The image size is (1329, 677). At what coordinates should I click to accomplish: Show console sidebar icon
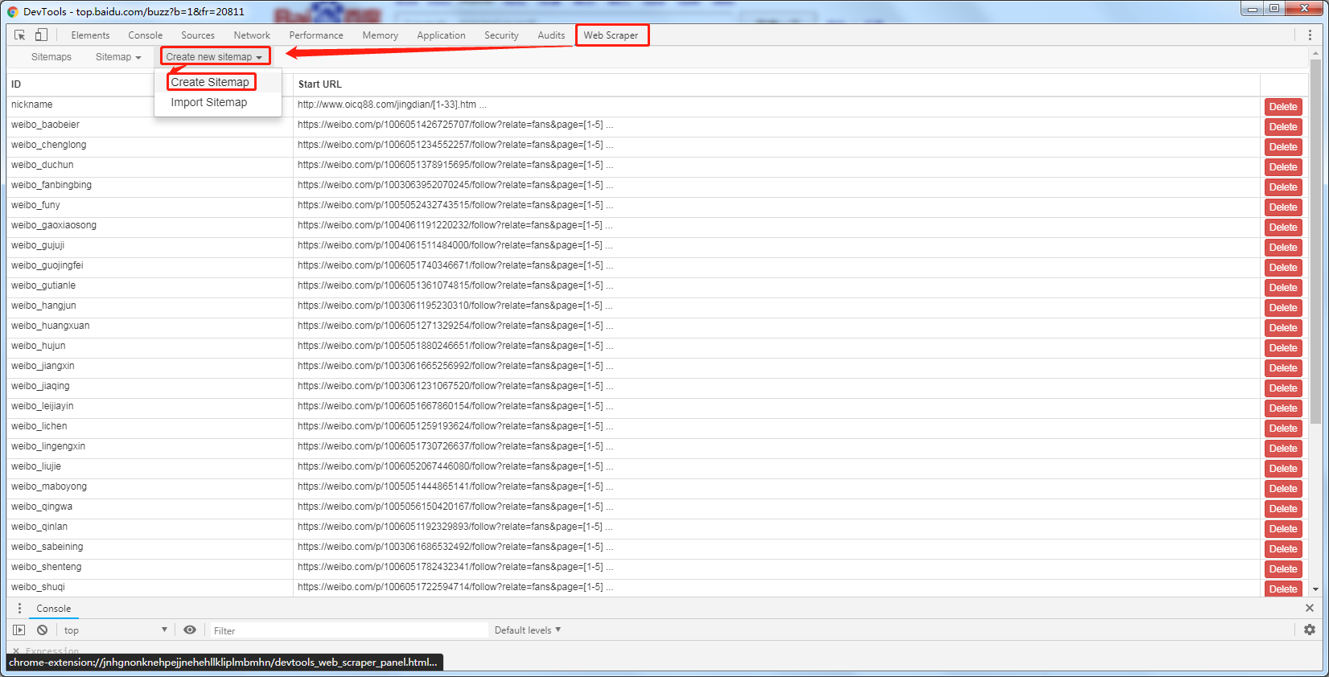[19, 630]
